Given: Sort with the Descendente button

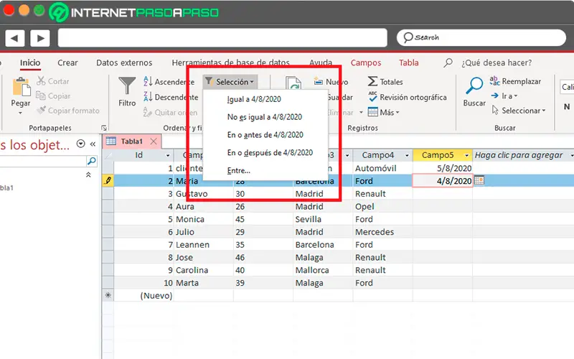Looking at the screenshot, I should pos(171,97).
